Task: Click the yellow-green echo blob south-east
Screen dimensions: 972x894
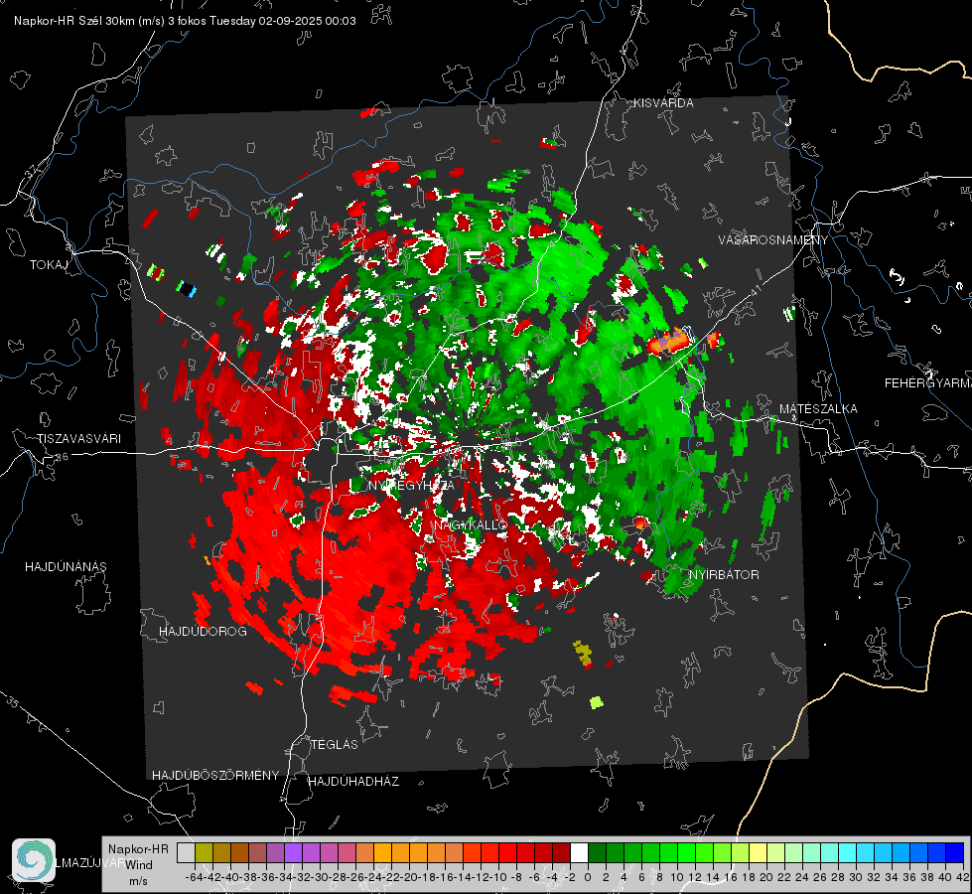Action: click(x=596, y=702)
